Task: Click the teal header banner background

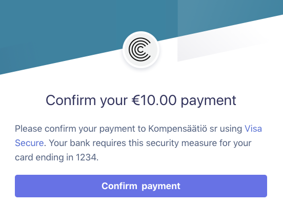Action: pos(72,27)
